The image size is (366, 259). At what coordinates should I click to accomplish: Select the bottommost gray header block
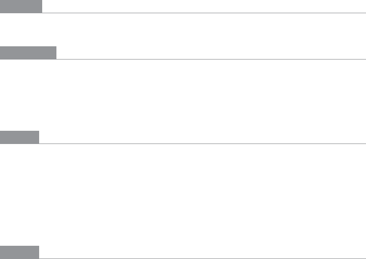click(19, 252)
